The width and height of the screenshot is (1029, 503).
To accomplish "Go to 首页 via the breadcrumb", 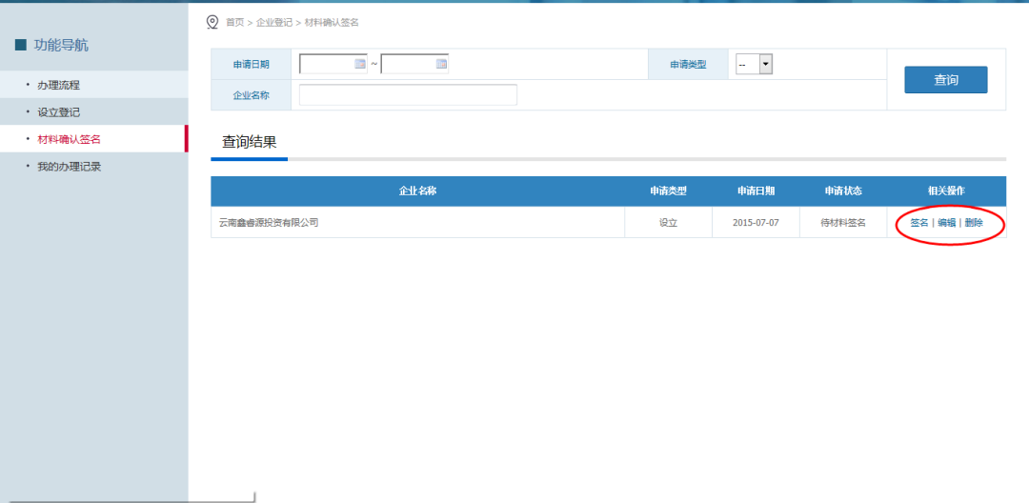I will pyautogui.click(x=234, y=22).
